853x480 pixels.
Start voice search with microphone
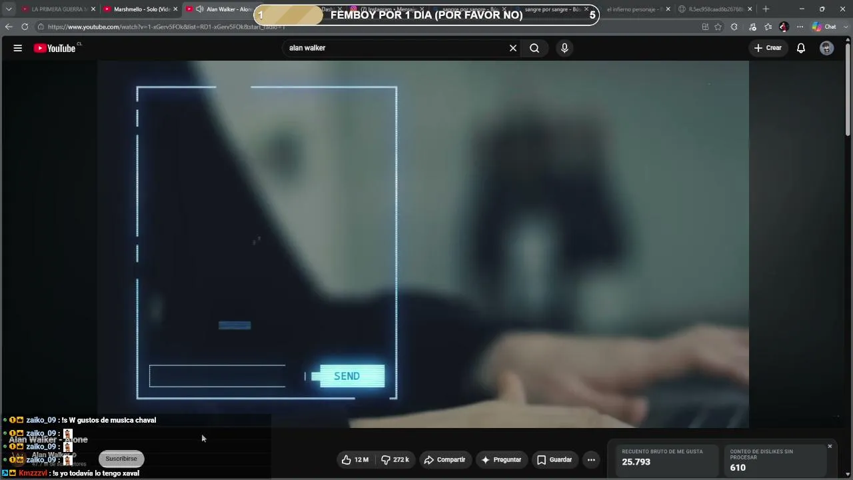tap(564, 48)
